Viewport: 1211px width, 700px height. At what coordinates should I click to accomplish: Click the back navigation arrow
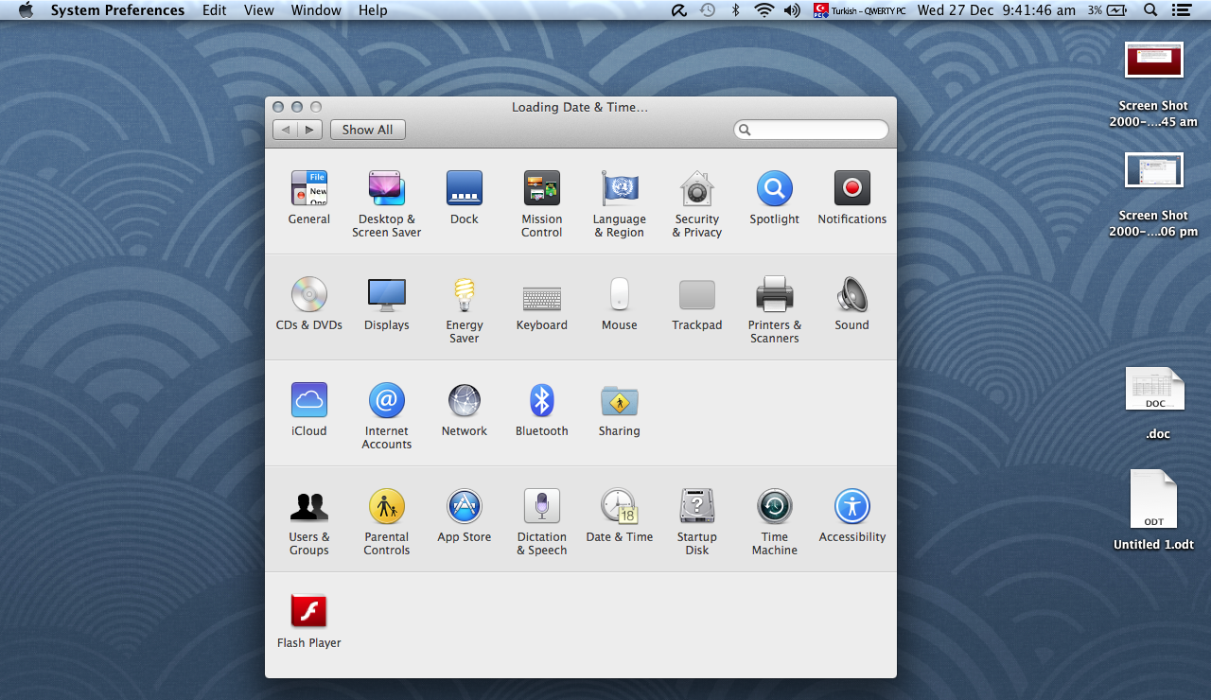pos(286,130)
